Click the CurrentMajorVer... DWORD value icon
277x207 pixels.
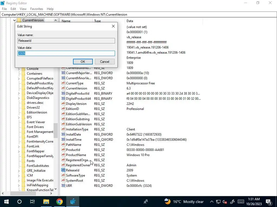pos(63,73)
